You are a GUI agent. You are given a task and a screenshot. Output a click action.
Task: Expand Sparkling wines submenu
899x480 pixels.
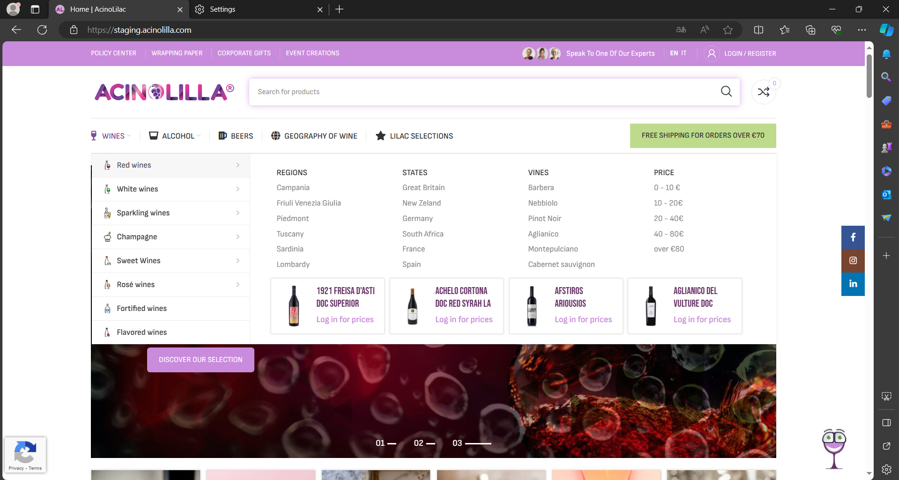171,213
